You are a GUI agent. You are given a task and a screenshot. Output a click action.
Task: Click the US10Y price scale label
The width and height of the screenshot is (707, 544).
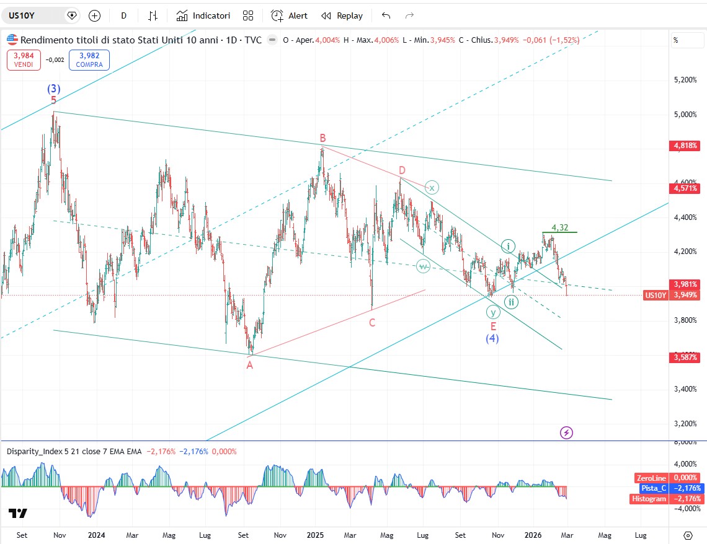[x=656, y=296]
